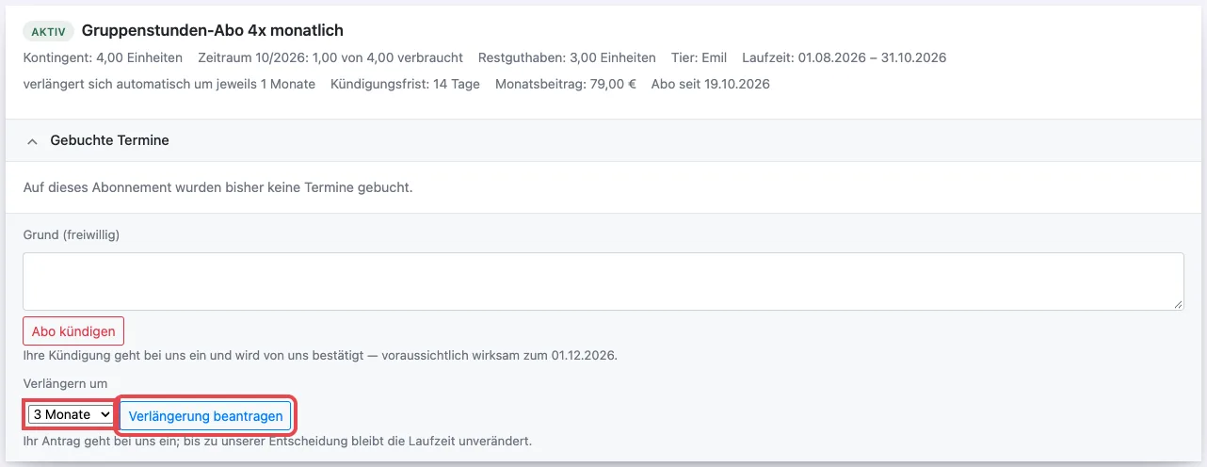Screen dimensions: 1207x467
Task: Click the 'Gebuchte Termine' section title
Action: 110,140
